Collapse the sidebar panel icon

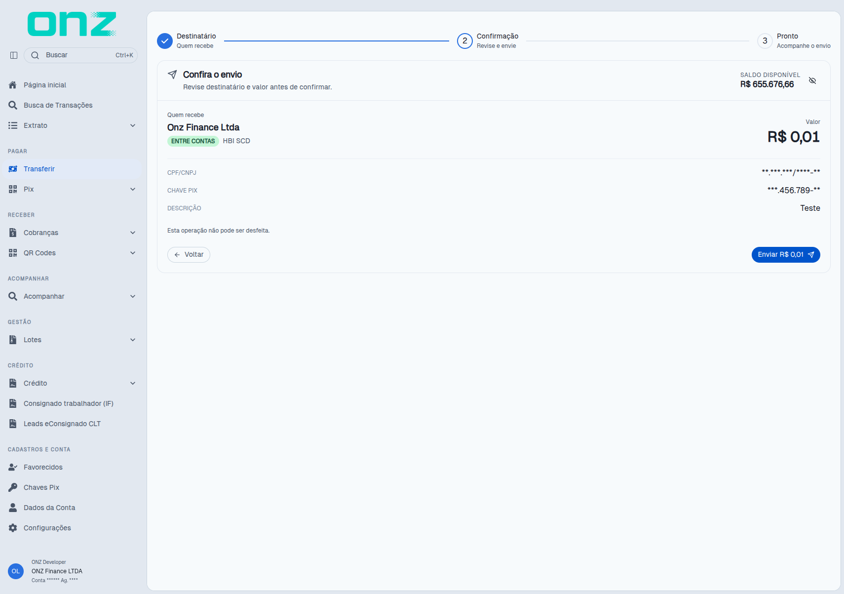[14, 55]
